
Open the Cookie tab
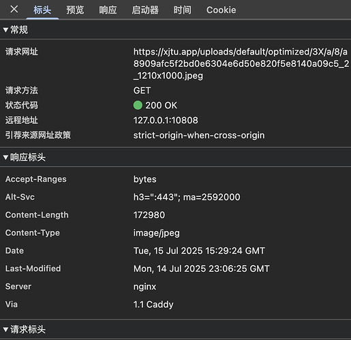point(222,10)
